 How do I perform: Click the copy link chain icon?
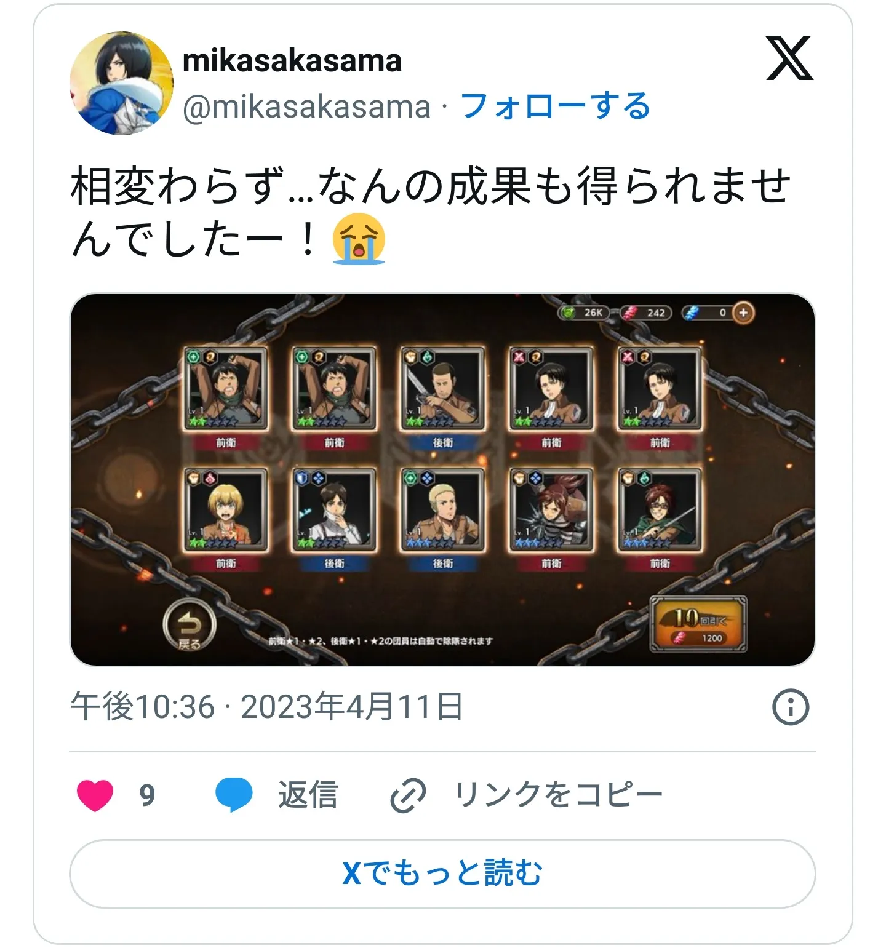pyautogui.click(x=408, y=795)
